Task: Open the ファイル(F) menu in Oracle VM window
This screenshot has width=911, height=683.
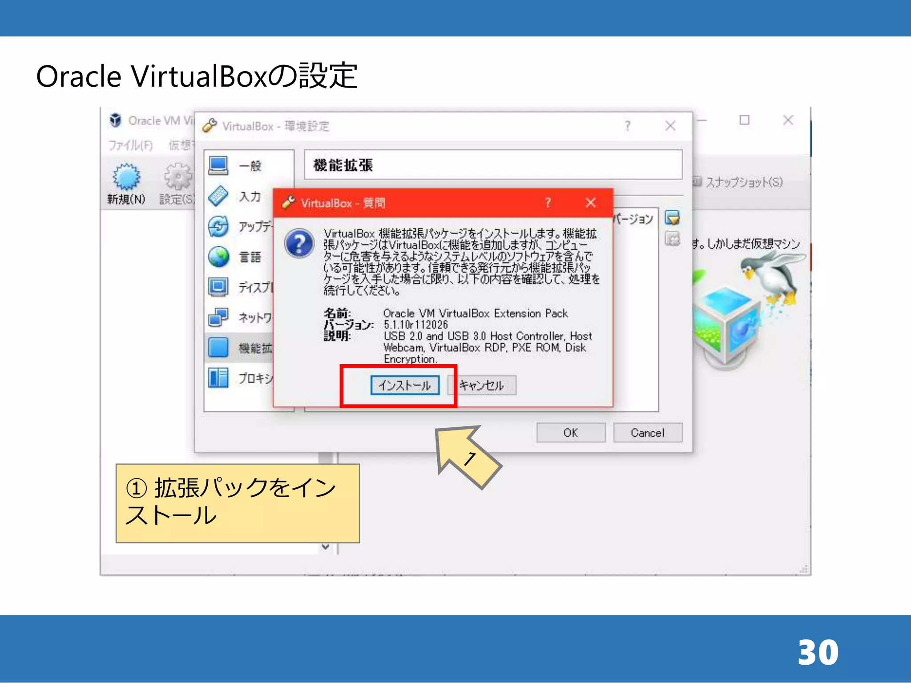Action: (130, 145)
